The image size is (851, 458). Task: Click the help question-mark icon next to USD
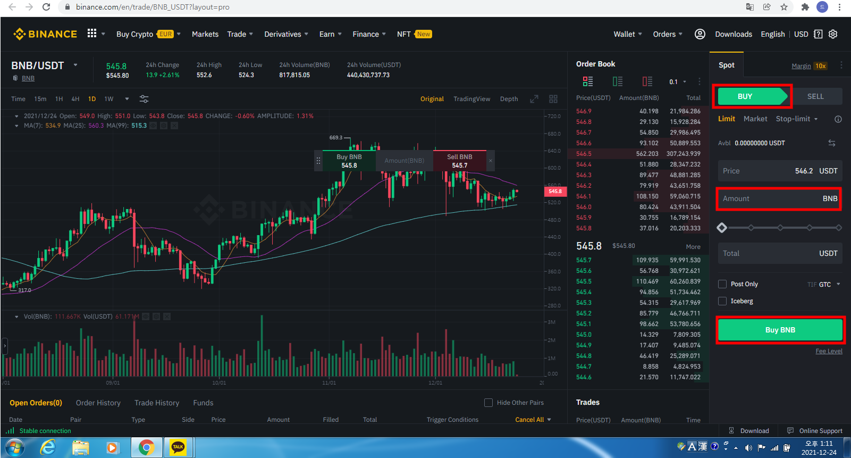[818, 34]
